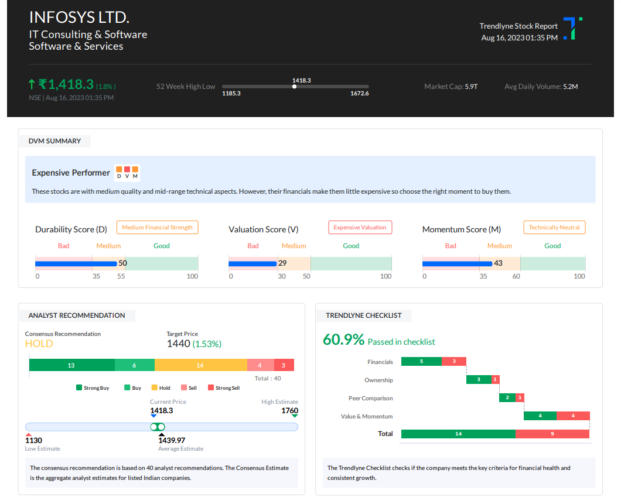Viewport: 621px width, 501px height.
Task: Click the Expensive Performer heading
Action: [x=71, y=173]
